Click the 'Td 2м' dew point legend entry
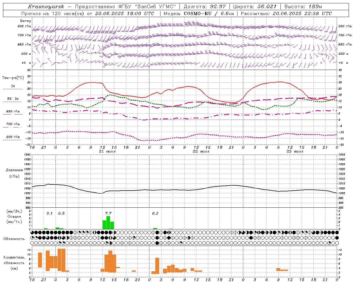The height and width of the screenshot is (282, 353). [x=13, y=99]
